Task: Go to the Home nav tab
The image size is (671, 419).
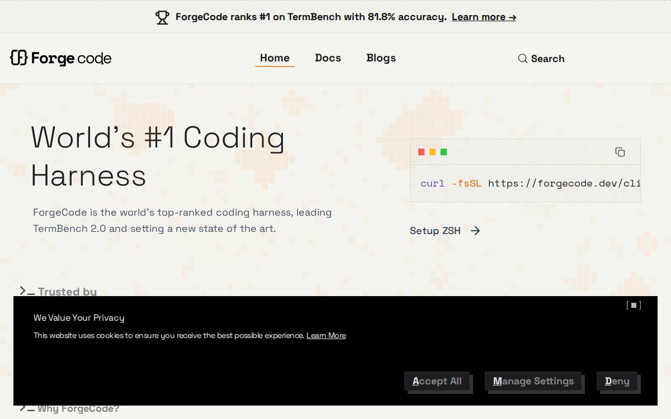Action: (x=275, y=58)
